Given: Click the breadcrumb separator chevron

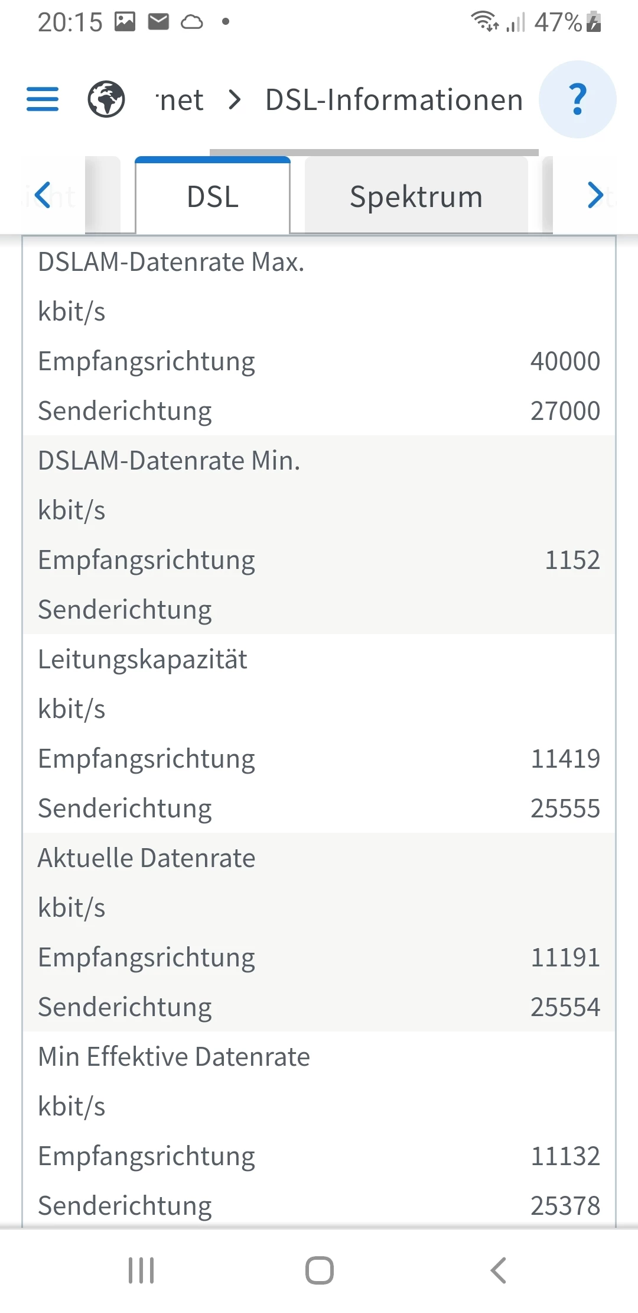Looking at the screenshot, I should pos(235,99).
